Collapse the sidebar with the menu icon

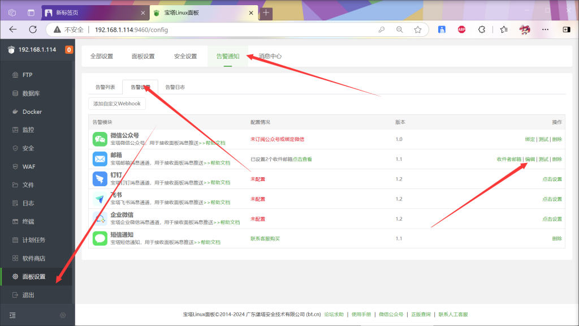coord(12,315)
